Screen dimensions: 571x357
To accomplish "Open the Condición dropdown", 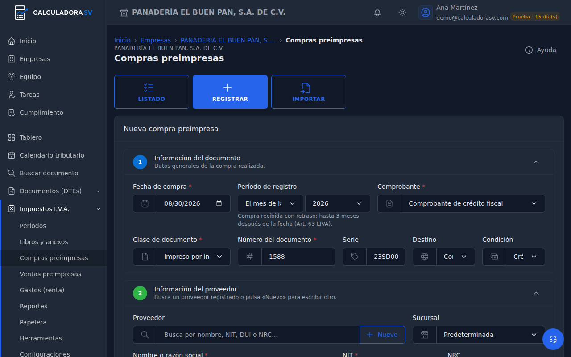I will 525,257.
